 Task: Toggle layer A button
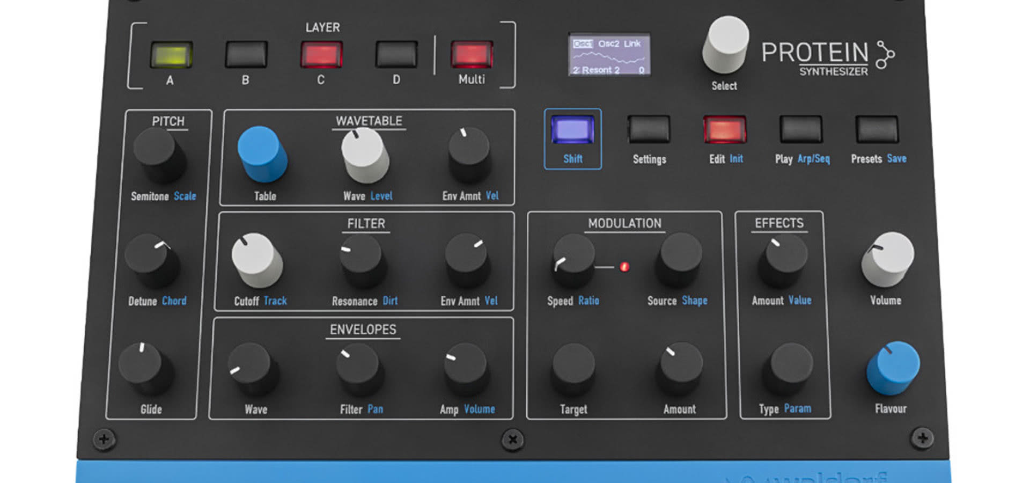click(x=171, y=55)
